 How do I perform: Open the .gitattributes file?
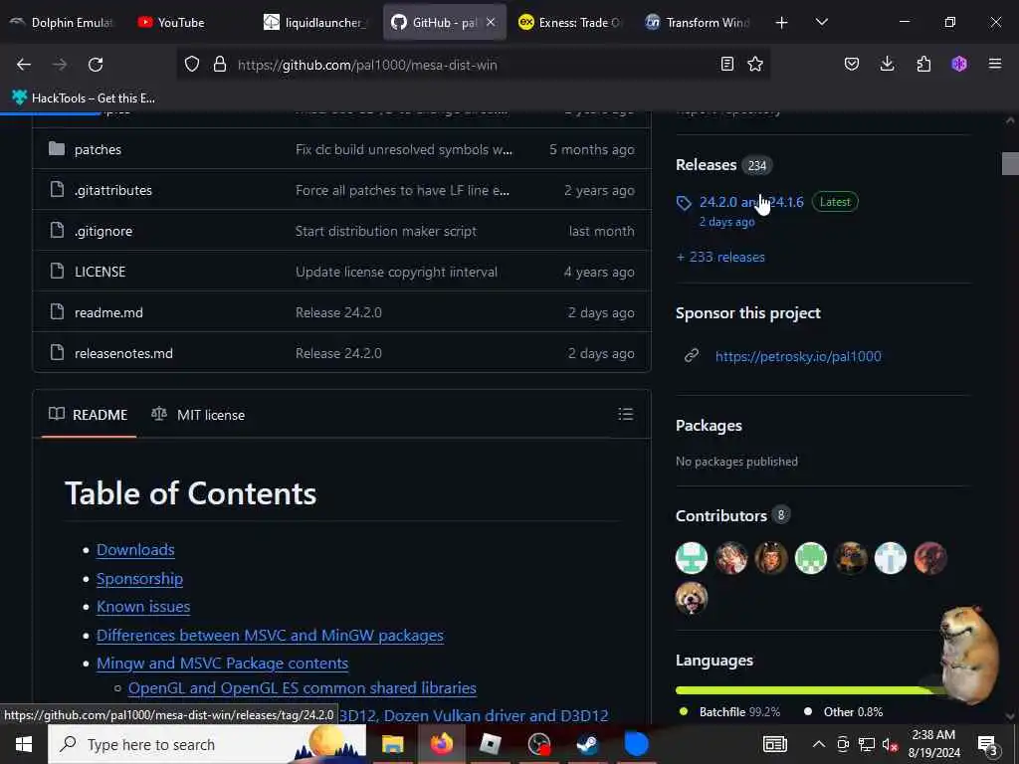[x=113, y=190]
